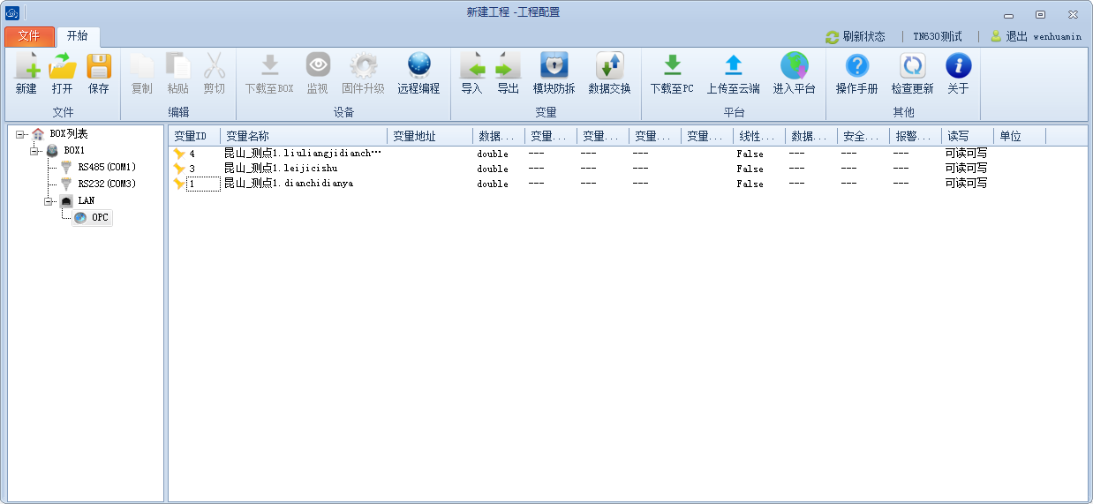Click the 新建 (New) icon

tap(26, 66)
